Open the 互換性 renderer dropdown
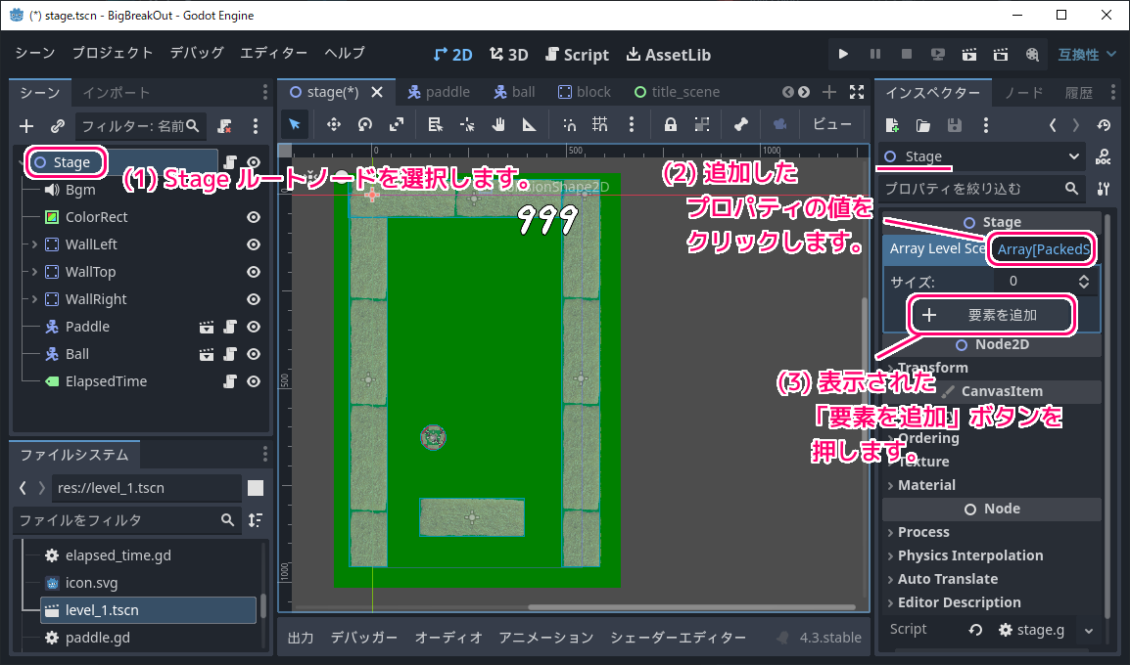The width and height of the screenshot is (1130, 665). [x=1087, y=55]
